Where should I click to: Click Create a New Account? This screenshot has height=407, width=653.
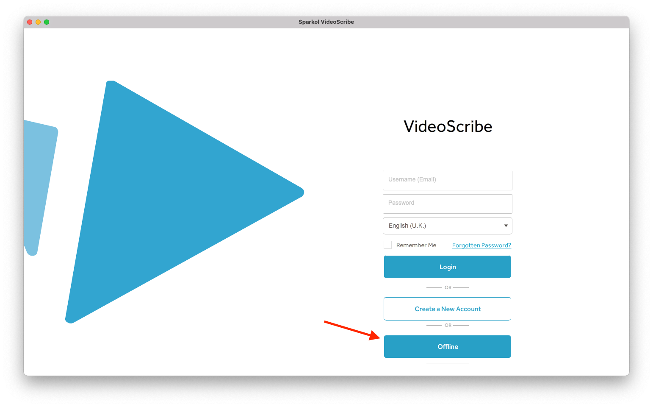447,309
